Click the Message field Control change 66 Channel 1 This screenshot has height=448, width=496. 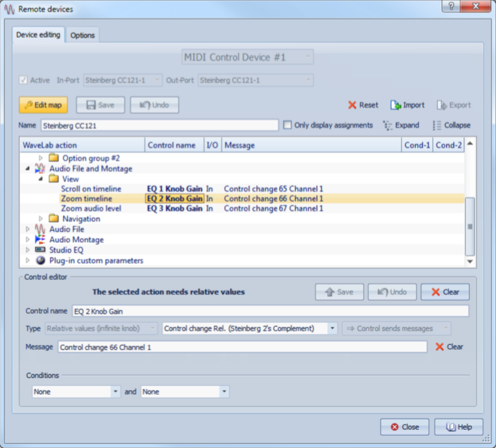(x=242, y=347)
